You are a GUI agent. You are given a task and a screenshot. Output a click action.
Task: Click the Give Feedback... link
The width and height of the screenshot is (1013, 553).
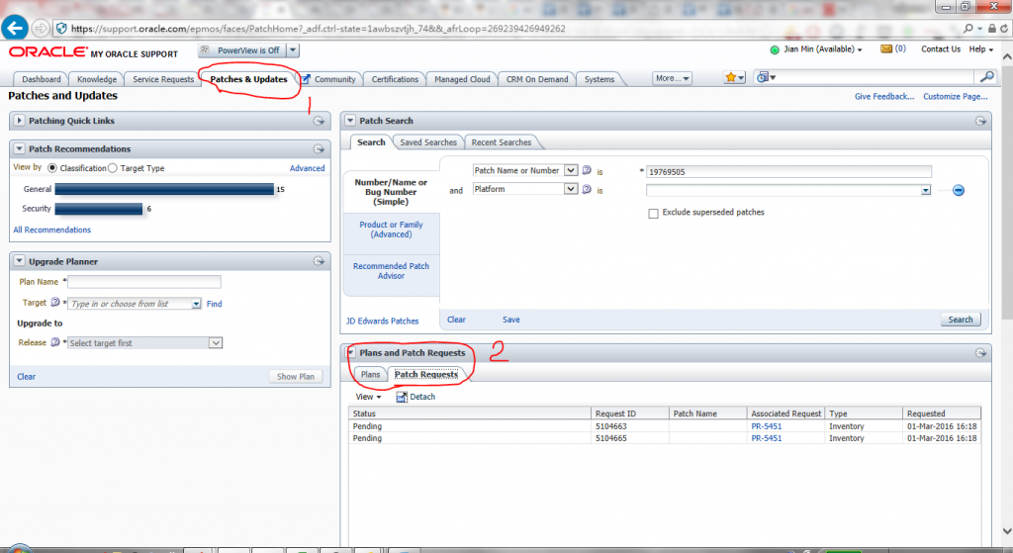point(883,96)
